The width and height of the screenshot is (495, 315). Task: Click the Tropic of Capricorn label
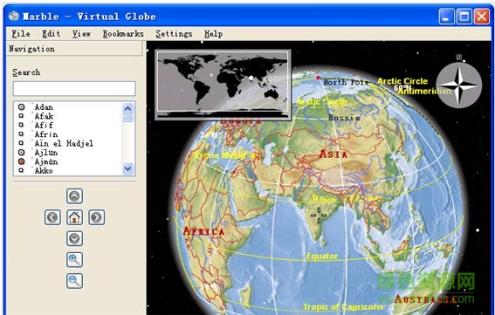[x=343, y=307]
